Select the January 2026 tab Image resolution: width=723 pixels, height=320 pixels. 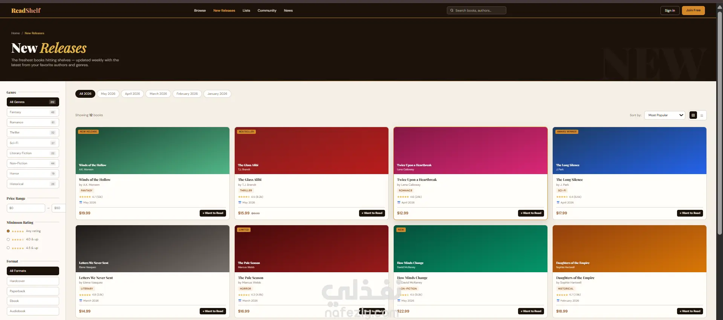coord(217,94)
